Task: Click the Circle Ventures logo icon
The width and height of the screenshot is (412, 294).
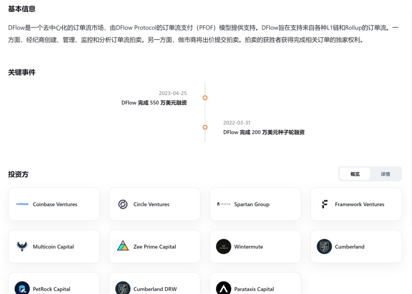Action: 123,204
